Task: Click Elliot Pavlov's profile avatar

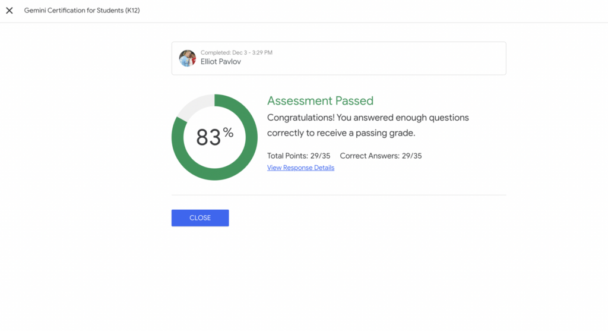Action: click(187, 58)
